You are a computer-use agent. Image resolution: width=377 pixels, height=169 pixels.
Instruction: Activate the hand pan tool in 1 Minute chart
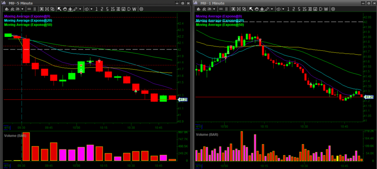pos(256,9)
